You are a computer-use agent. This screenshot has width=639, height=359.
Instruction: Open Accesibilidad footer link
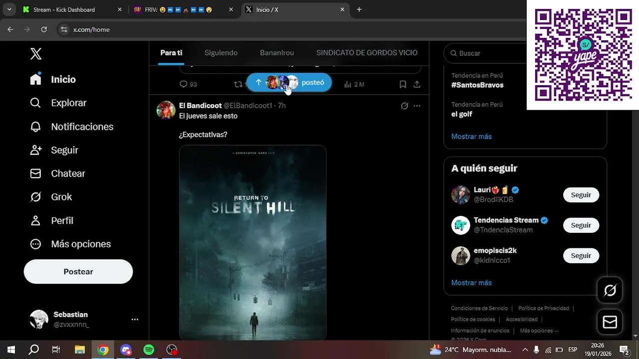coord(522,319)
